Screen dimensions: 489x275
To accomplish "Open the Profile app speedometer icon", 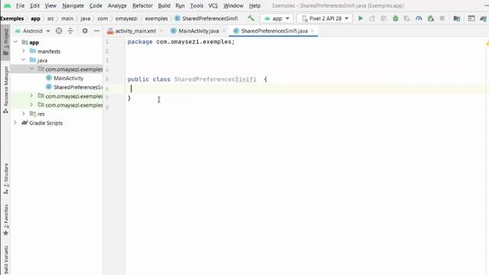I will click(419, 18).
